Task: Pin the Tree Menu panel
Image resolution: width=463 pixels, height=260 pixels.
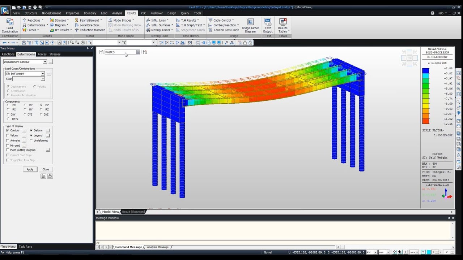Action: tap(88, 48)
